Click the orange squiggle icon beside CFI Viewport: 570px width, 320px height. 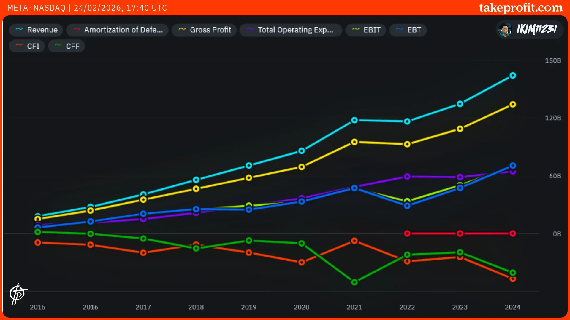19,45
